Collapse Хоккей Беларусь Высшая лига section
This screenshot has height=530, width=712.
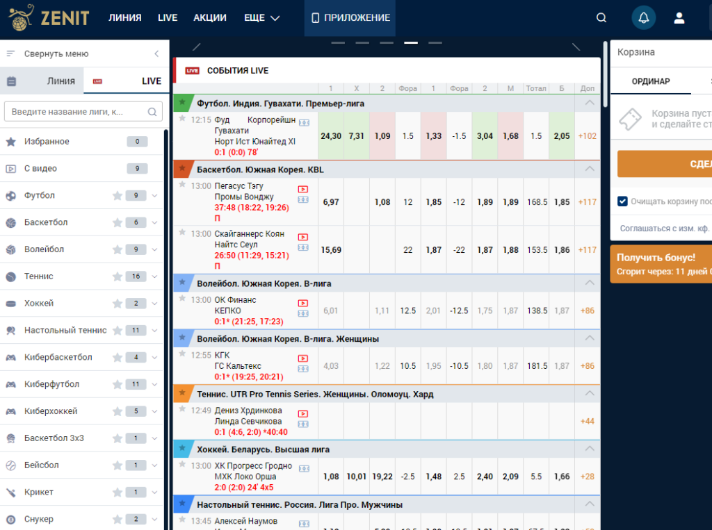[590, 449]
